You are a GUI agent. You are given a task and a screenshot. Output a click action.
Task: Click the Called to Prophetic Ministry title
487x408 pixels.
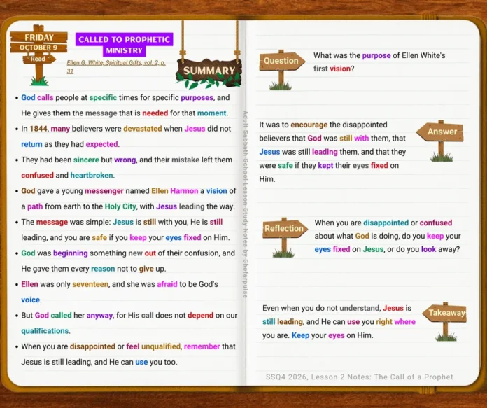pyautogui.click(x=124, y=45)
